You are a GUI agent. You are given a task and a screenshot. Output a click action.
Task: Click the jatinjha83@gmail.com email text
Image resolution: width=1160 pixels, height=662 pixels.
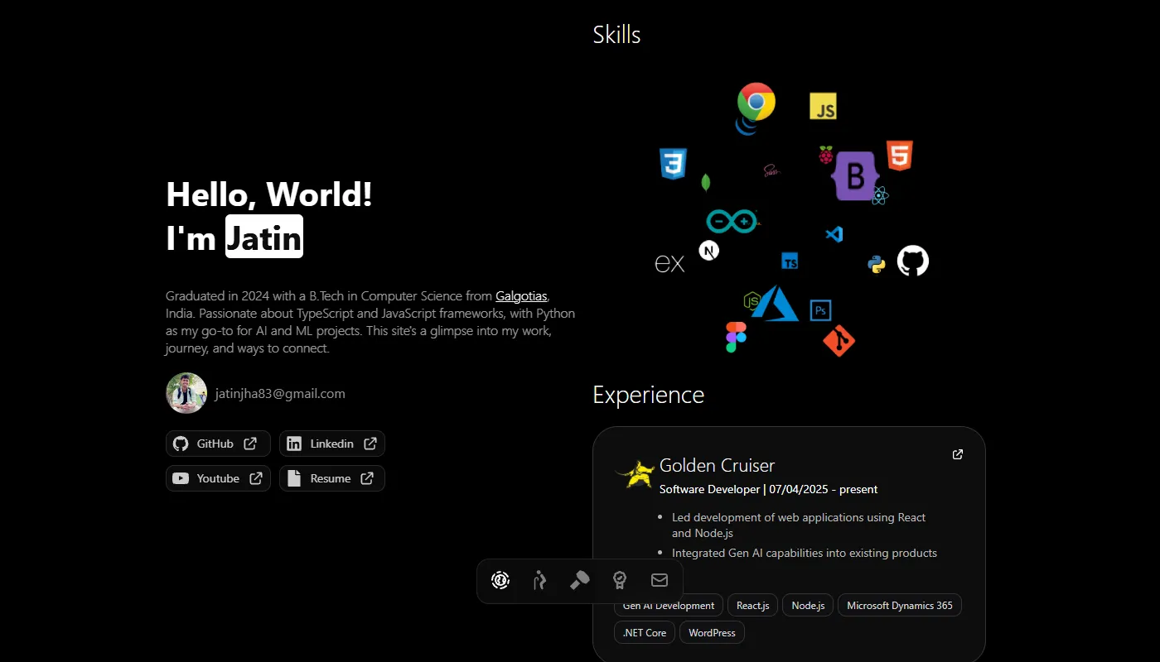pyautogui.click(x=280, y=394)
